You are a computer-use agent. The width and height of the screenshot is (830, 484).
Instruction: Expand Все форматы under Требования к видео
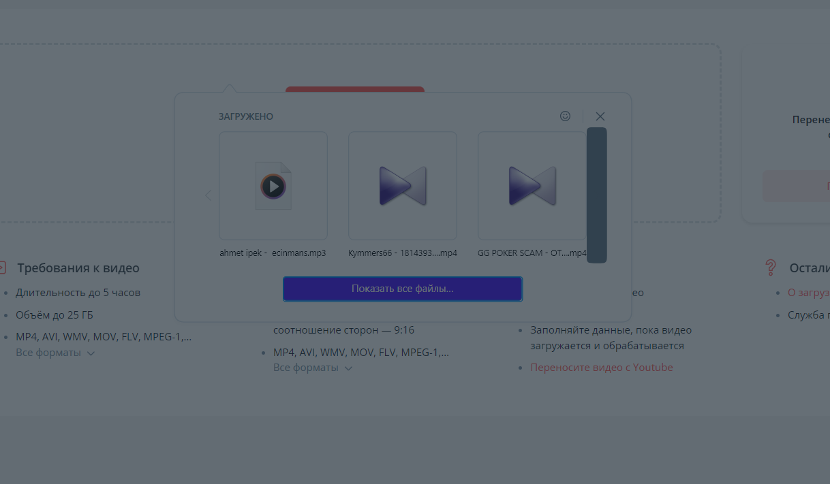click(55, 353)
